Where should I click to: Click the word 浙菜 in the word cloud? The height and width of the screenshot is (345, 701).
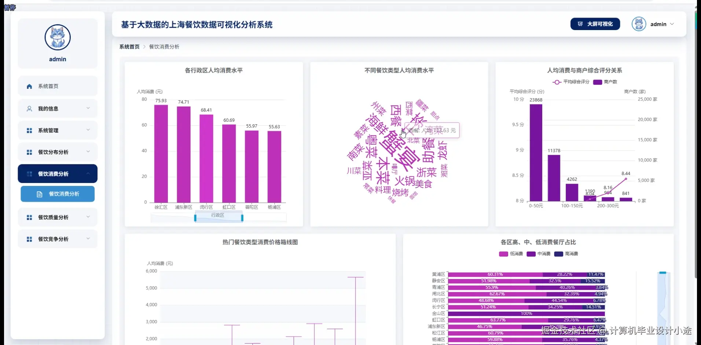[x=427, y=172]
